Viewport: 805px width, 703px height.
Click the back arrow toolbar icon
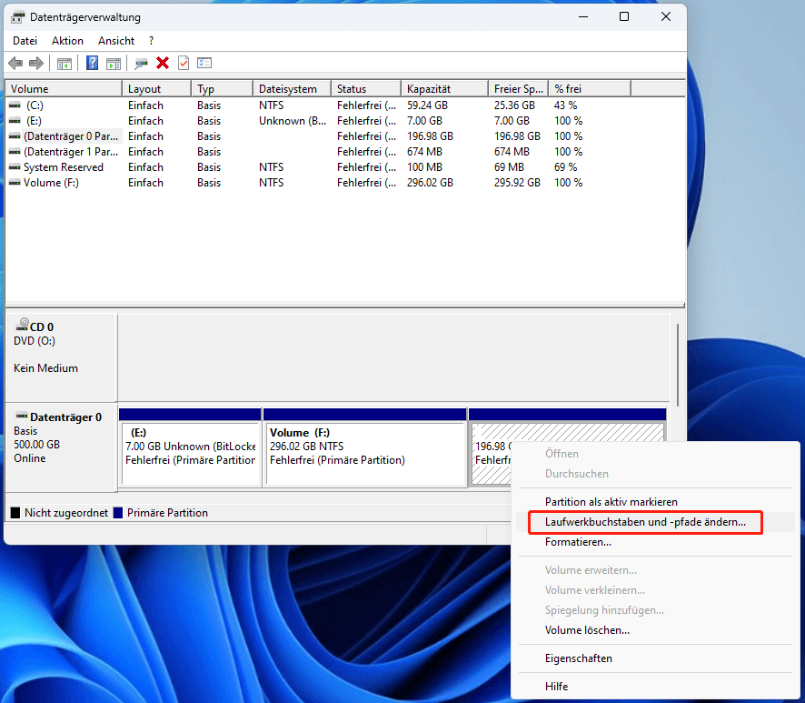tap(15, 63)
